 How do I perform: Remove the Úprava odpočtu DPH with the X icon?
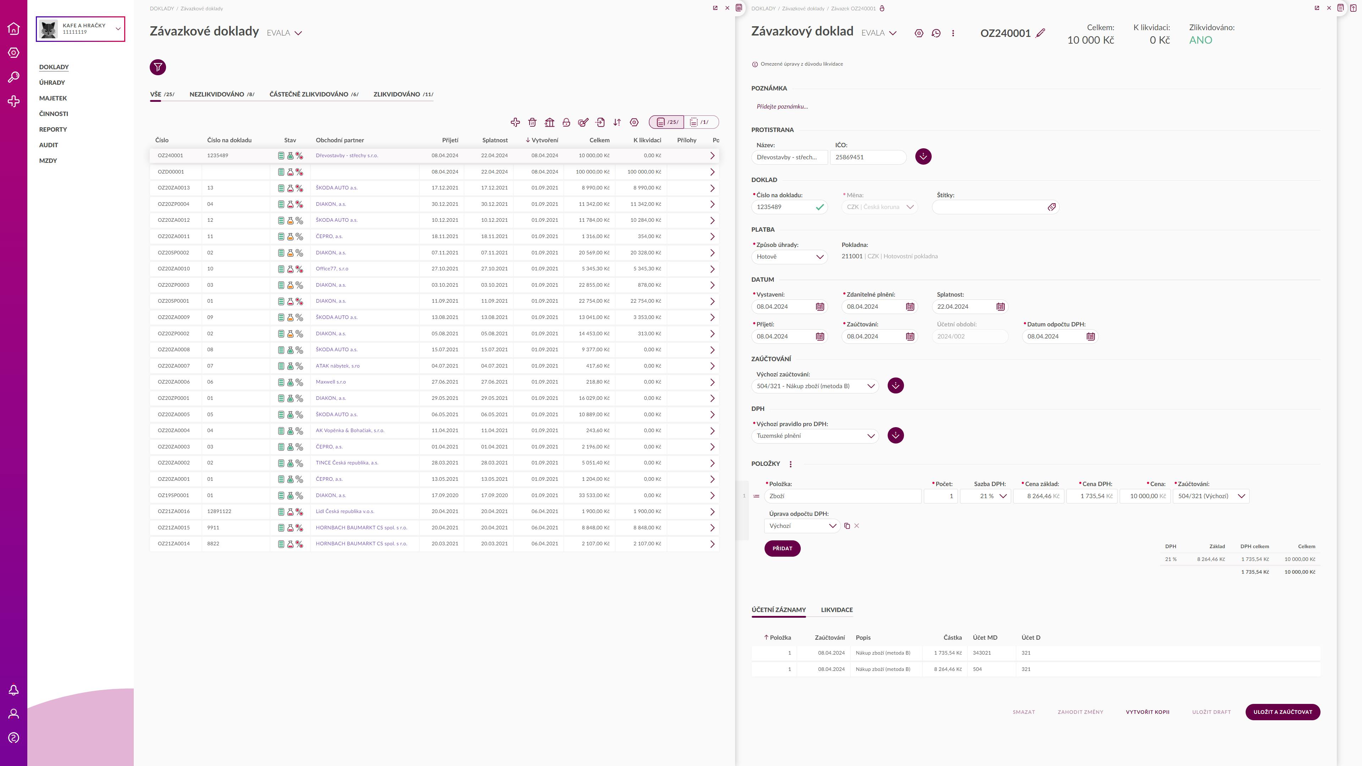click(856, 526)
